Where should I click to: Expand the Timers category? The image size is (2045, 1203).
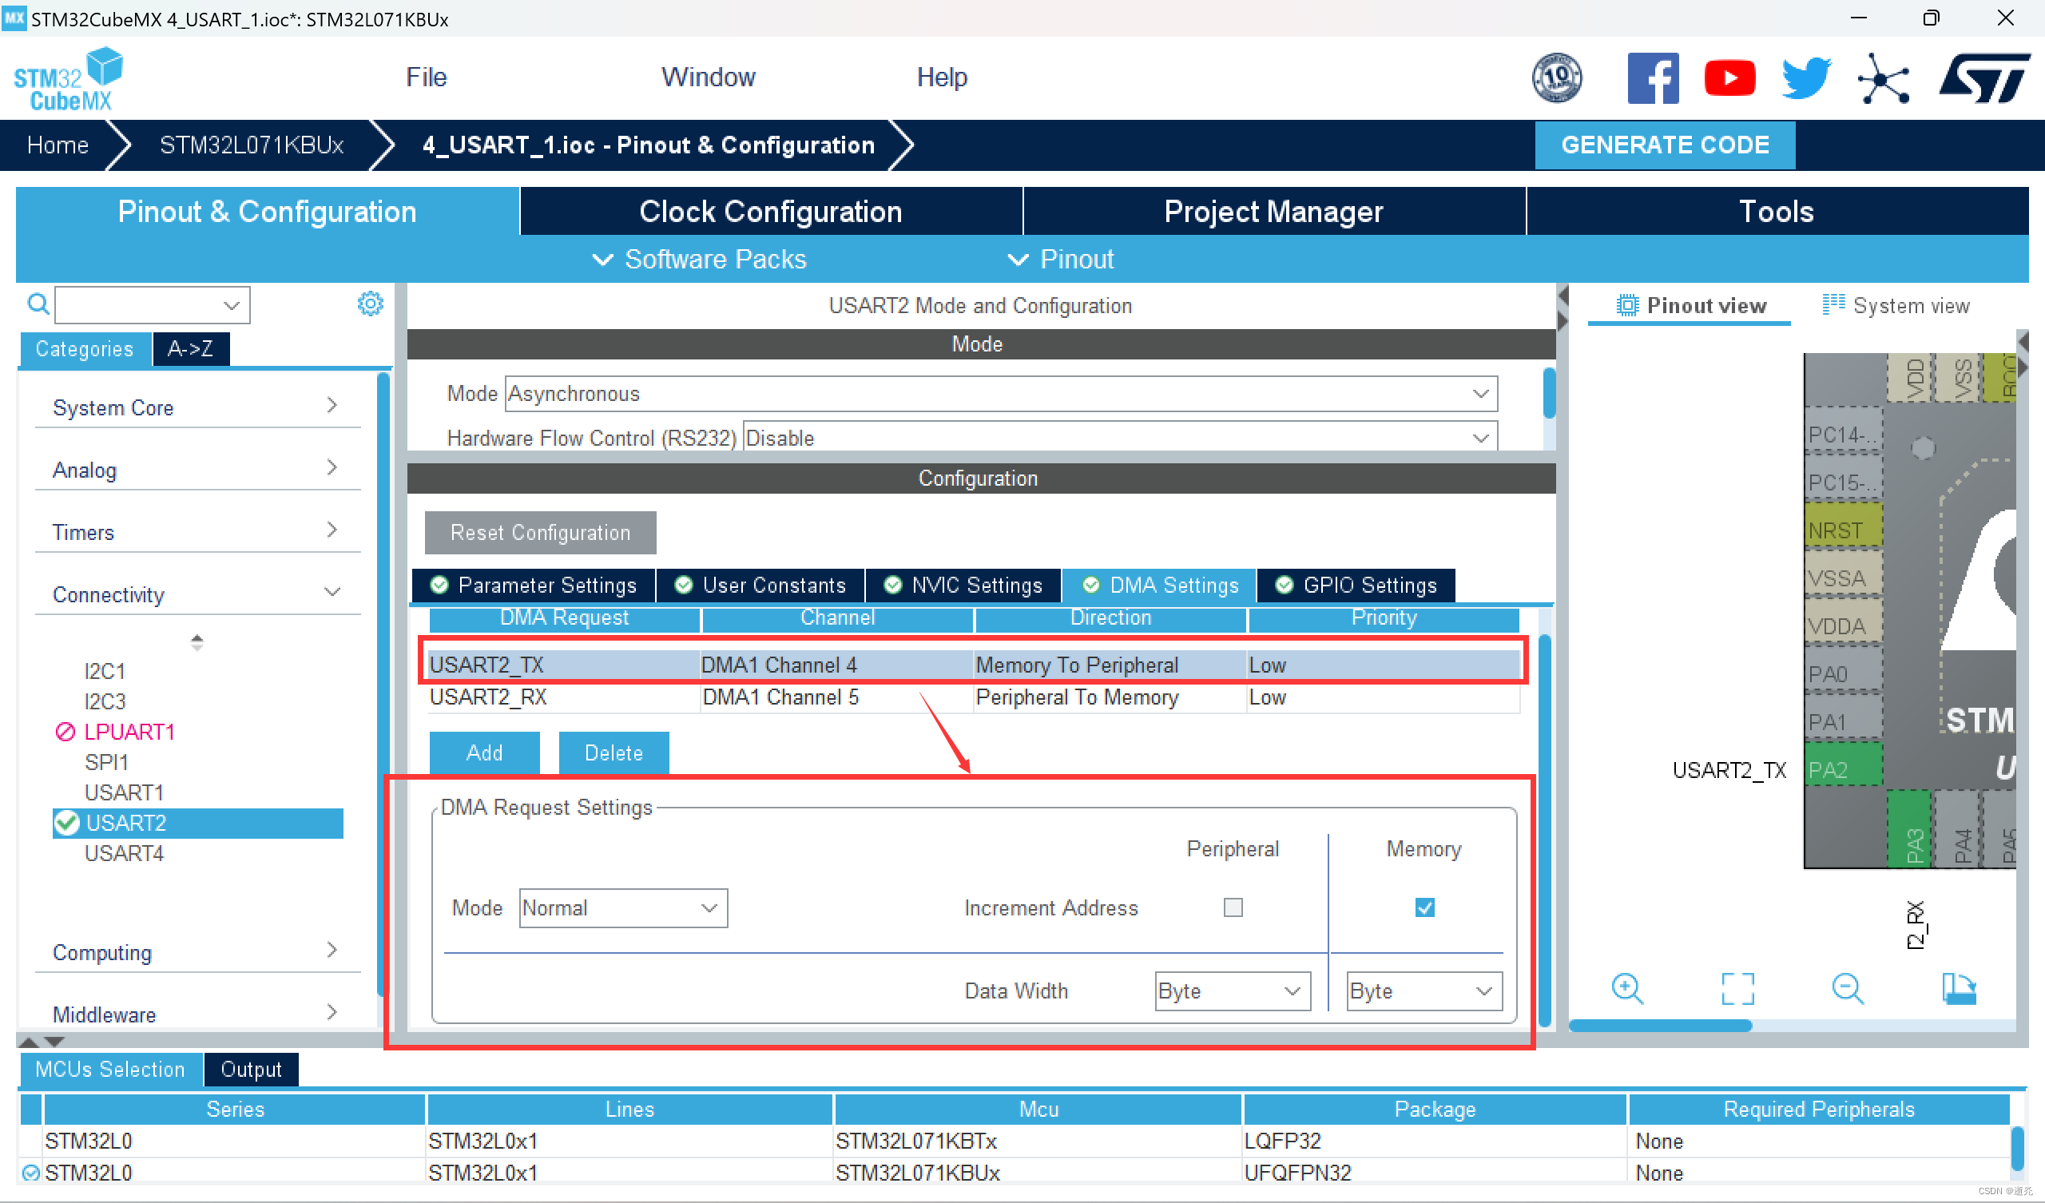[x=197, y=532]
